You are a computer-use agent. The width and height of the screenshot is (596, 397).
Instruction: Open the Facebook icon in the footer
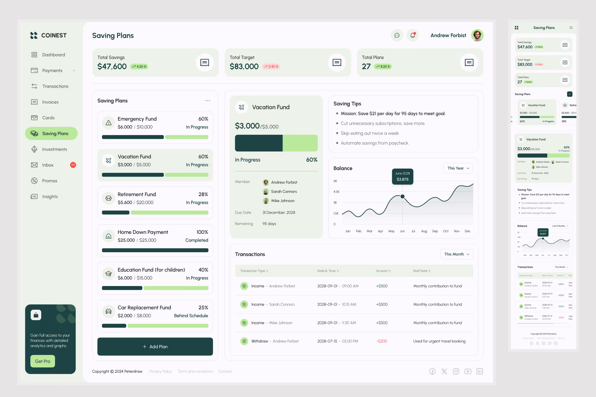click(x=432, y=371)
